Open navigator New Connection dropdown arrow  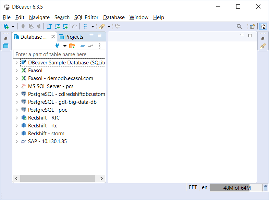tap(65, 46)
